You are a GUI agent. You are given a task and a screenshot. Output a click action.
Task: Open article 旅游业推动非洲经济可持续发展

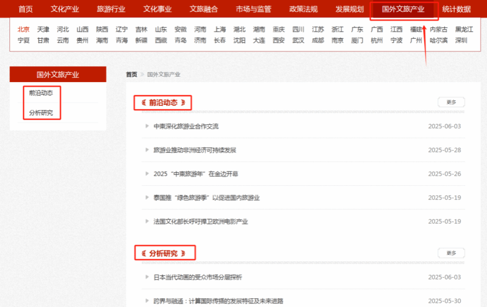(x=194, y=150)
